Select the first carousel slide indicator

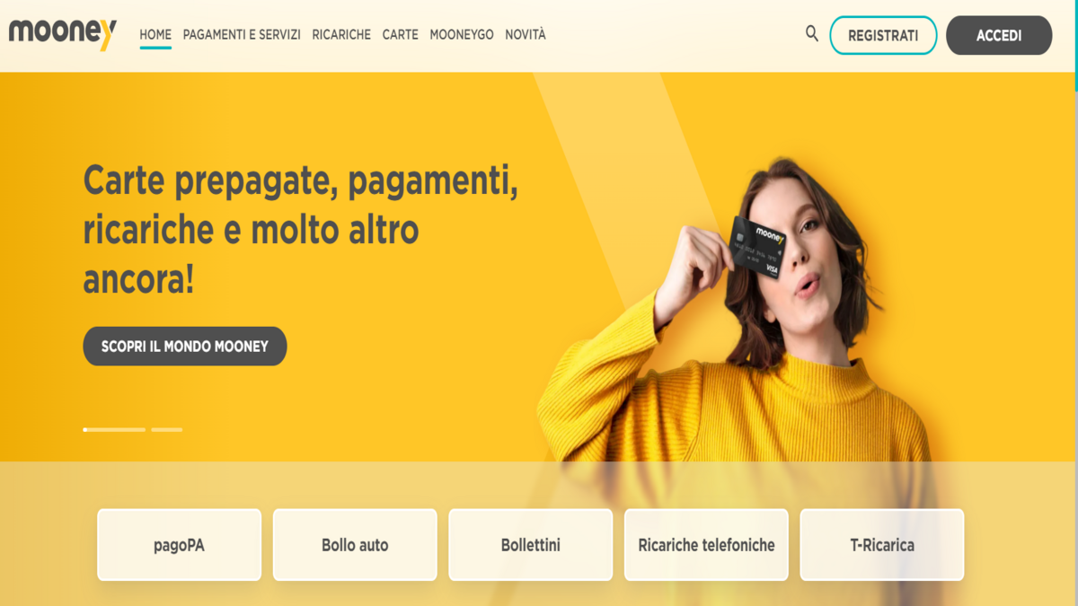pos(114,430)
